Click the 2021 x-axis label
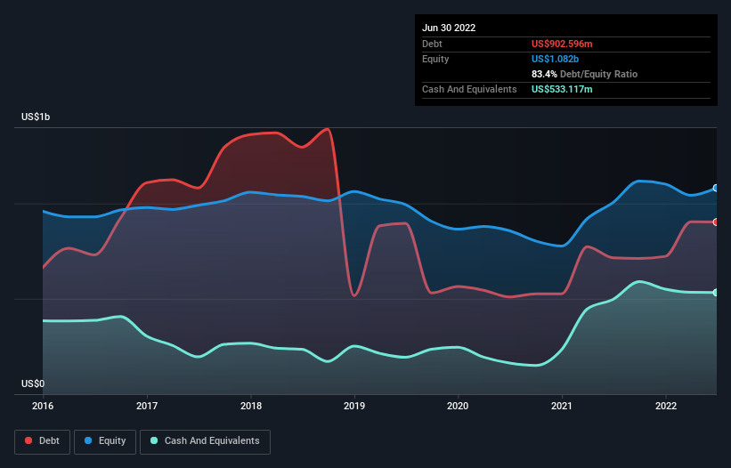 [562, 406]
